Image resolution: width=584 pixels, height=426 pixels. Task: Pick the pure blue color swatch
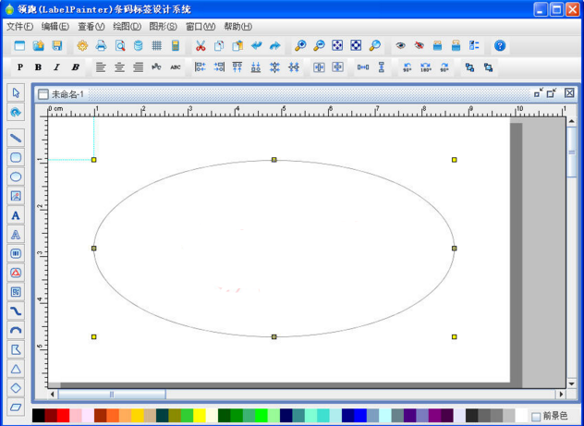pos(360,416)
